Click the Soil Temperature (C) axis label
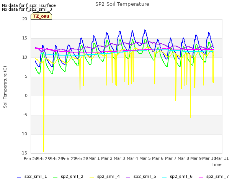The image size is (245, 184). click(5, 87)
